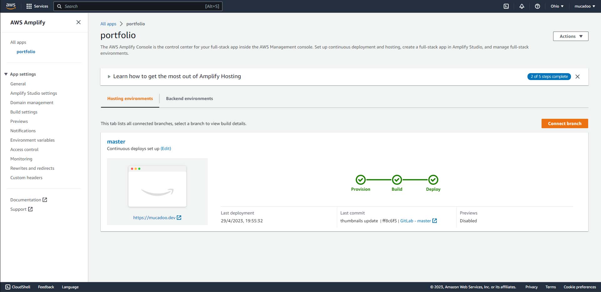
Task: Open Amplify Studio settings
Action: [34, 93]
